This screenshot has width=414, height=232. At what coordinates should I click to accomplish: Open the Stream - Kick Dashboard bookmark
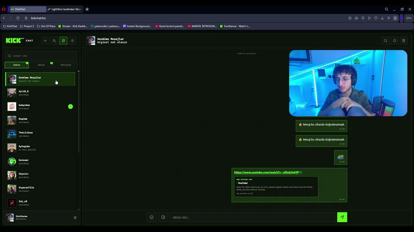73,26
